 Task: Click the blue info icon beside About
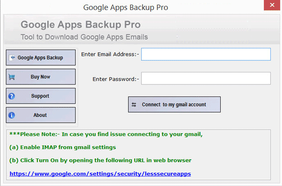point(12,115)
